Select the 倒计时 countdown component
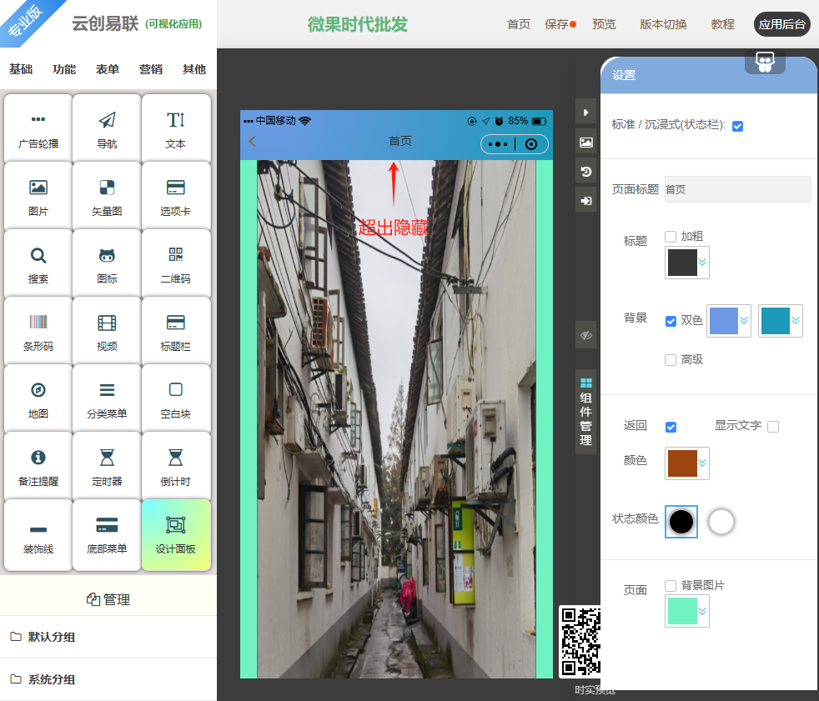The image size is (819, 701). [175, 466]
